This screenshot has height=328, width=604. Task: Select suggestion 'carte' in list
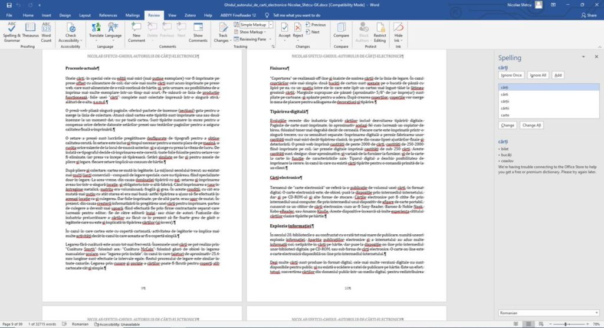[549, 115]
